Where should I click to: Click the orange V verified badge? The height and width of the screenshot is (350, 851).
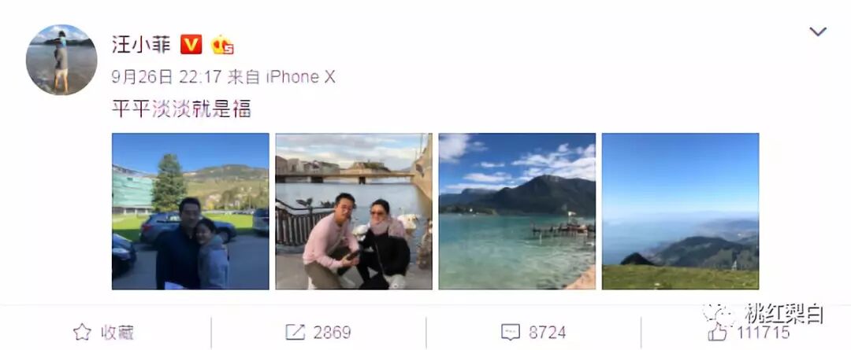click(191, 44)
